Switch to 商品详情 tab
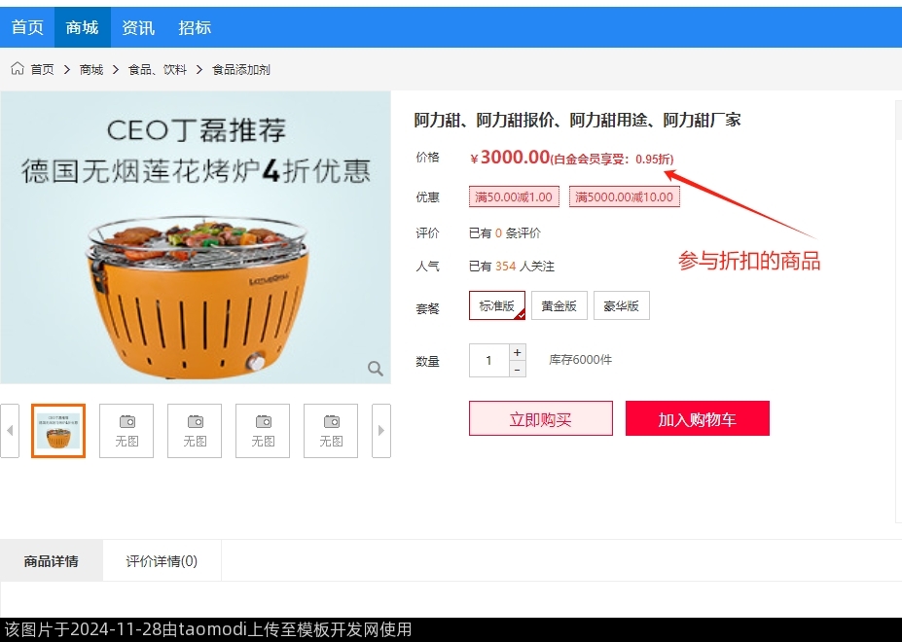This screenshot has width=902, height=642. 52,561
